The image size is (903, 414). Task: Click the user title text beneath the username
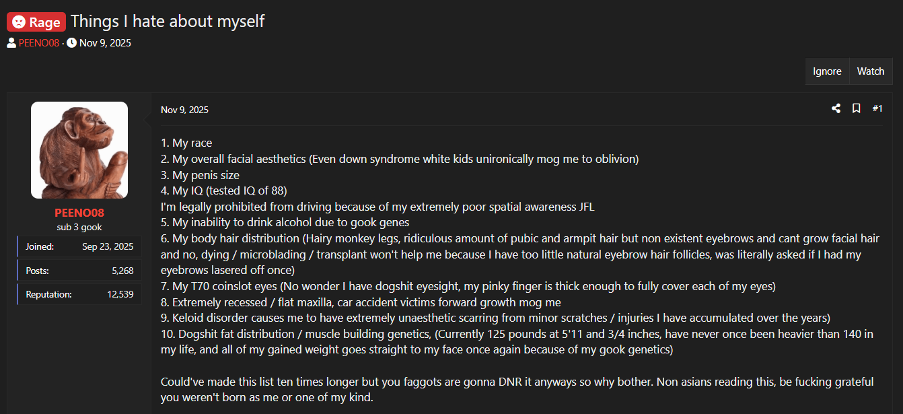[79, 227]
